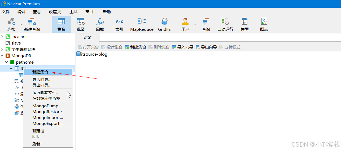Collapse the pethome database
Image resolution: width=341 pixels, height=150 pixels.
pos(7,62)
